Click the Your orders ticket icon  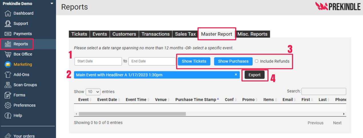[x=8, y=136]
